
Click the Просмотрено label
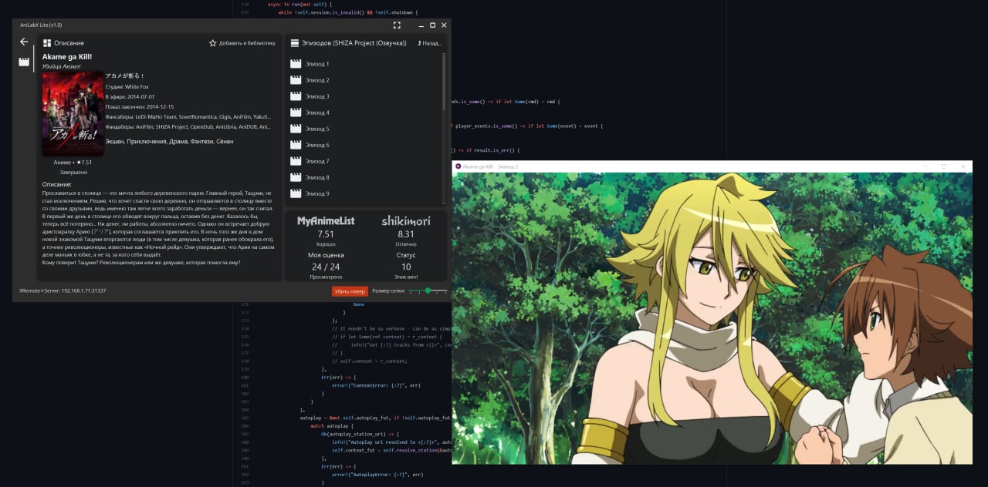click(326, 277)
